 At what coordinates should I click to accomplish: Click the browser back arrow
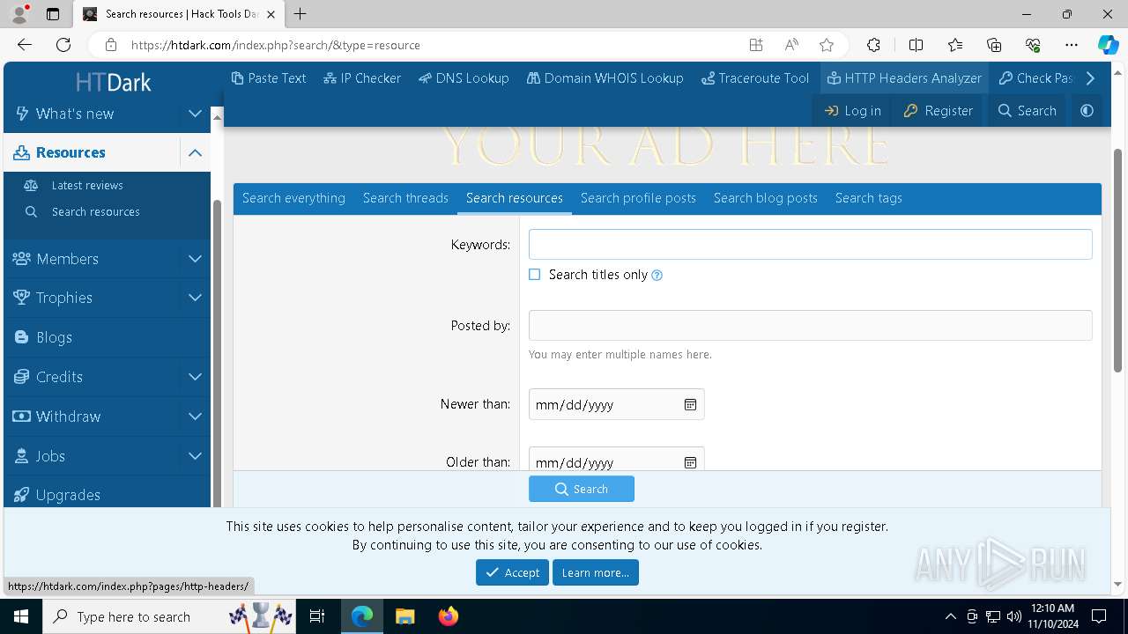coord(25,45)
